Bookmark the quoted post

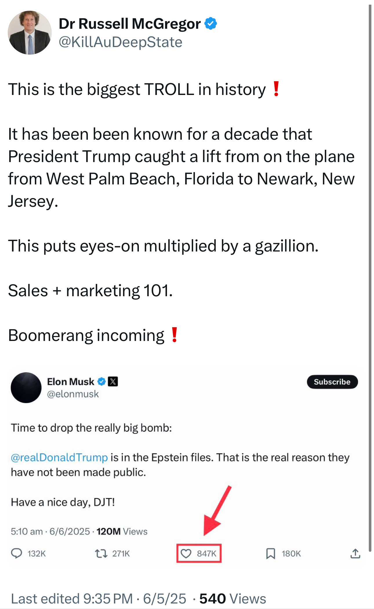(x=270, y=554)
